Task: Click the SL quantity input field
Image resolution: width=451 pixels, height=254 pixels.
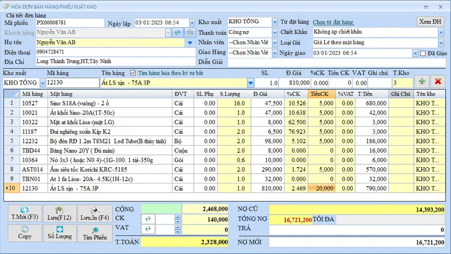Action: click(x=266, y=83)
